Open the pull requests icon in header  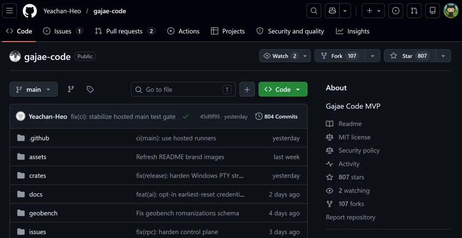(414, 11)
